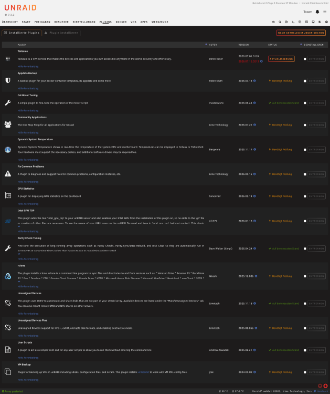
Task: Click the Intel GPU TOP logo icon
Action: coord(8,221)
